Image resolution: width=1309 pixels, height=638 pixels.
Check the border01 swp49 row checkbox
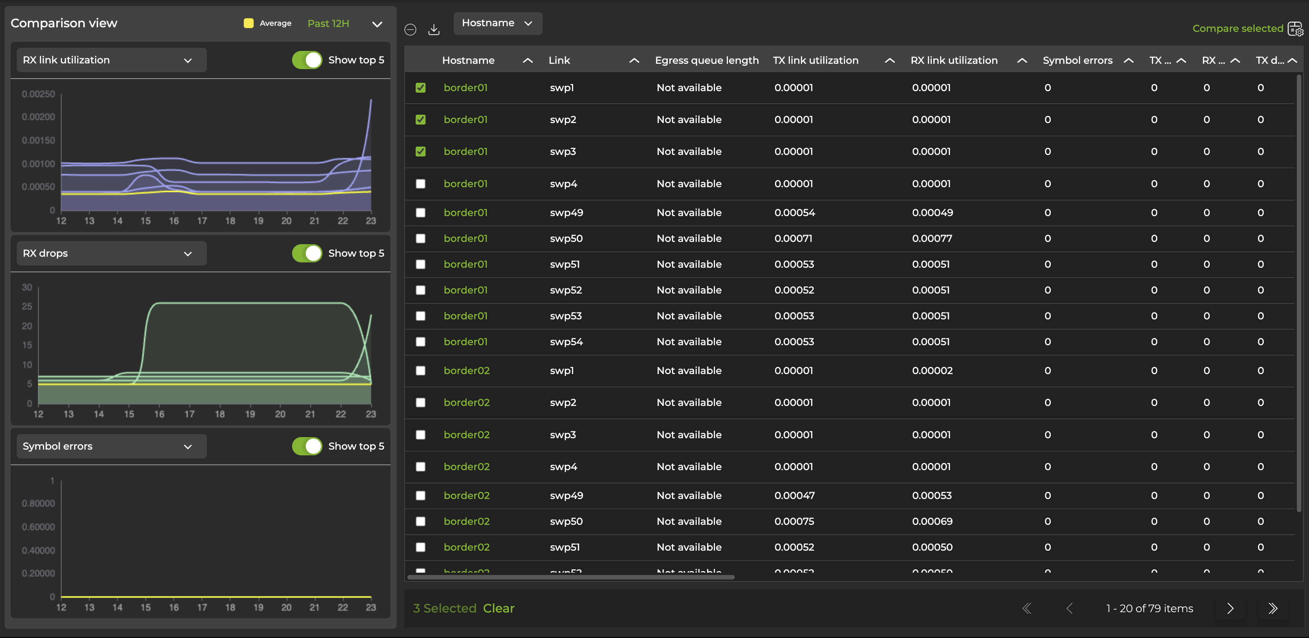pyautogui.click(x=420, y=213)
